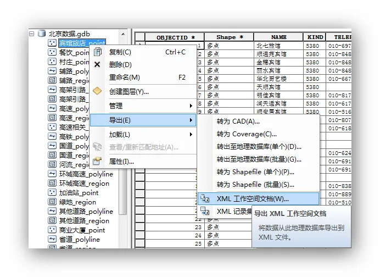Image resolution: width=380 pixels, height=277 pixels.
Task: Click the 高速_region polygon icon
Action: click(52, 118)
